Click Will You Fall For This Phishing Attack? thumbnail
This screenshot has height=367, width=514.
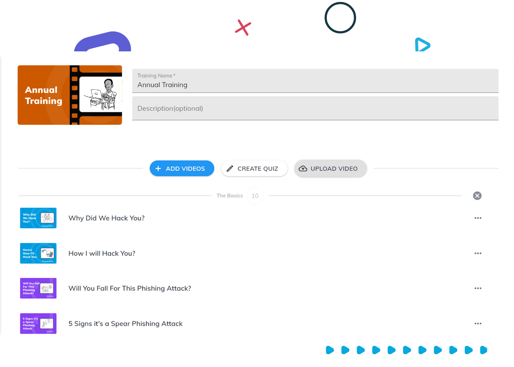pyautogui.click(x=38, y=288)
